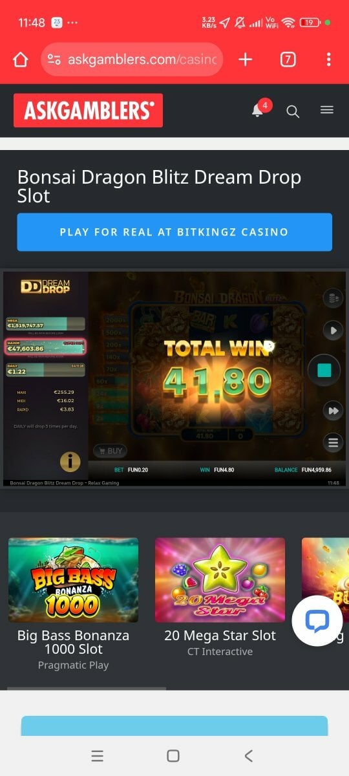Open the tab switcher showing 7 tabs
This screenshot has height=776, width=349.
coord(288,59)
